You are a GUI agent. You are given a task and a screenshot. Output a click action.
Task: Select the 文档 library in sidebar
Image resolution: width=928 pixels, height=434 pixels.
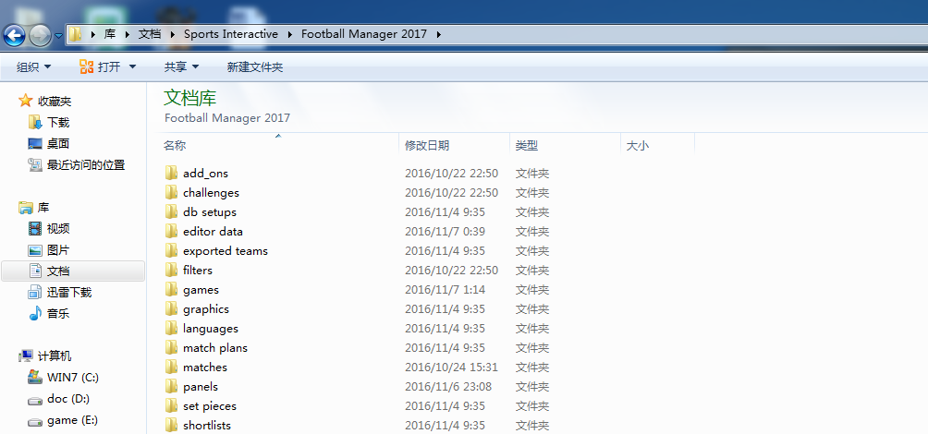click(73, 271)
